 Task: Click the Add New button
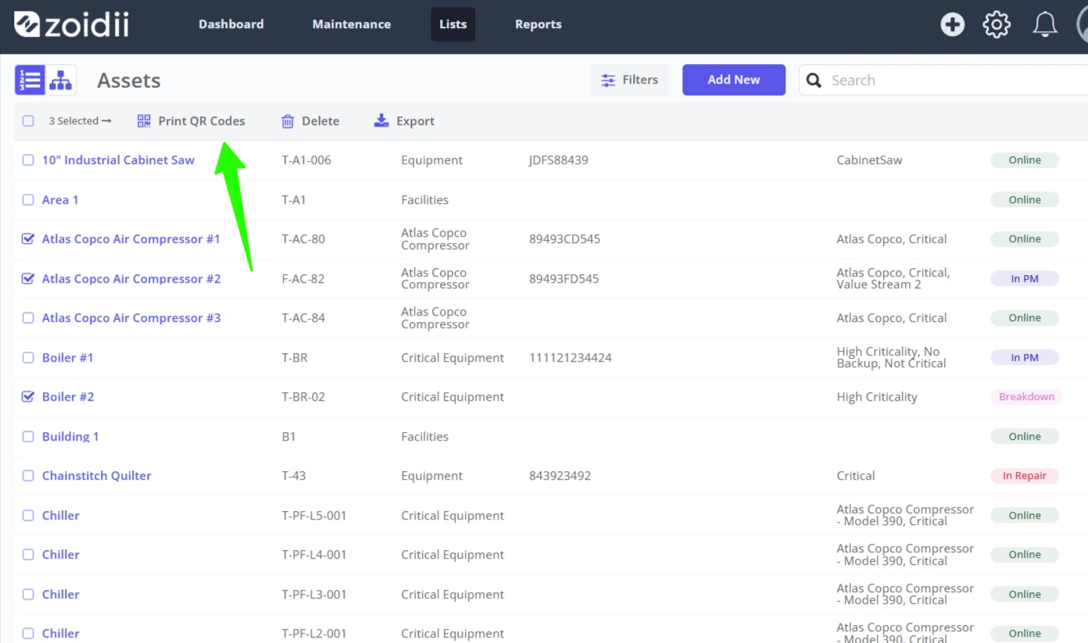[734, 80]
